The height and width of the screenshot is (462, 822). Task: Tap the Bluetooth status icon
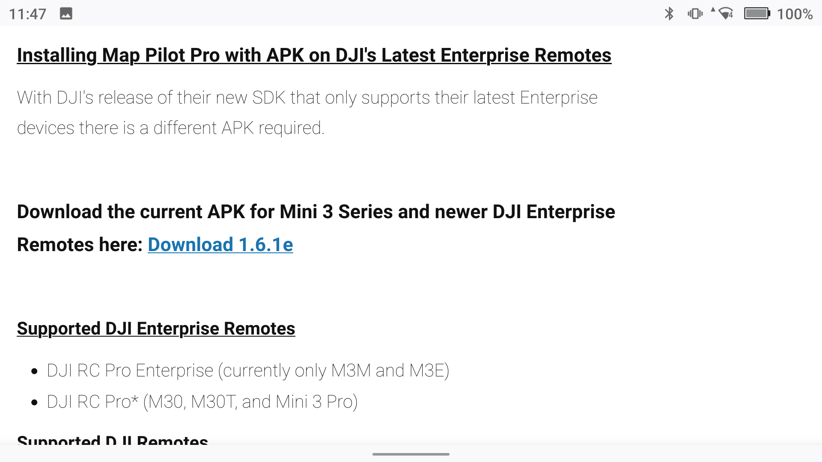[x=669, y=14]
